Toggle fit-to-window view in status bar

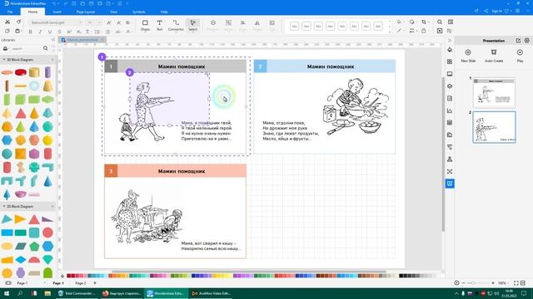(516, 282)
